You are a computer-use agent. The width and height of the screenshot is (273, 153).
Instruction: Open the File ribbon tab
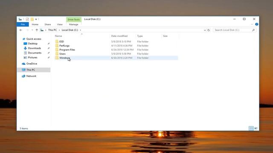pos(23,25)
